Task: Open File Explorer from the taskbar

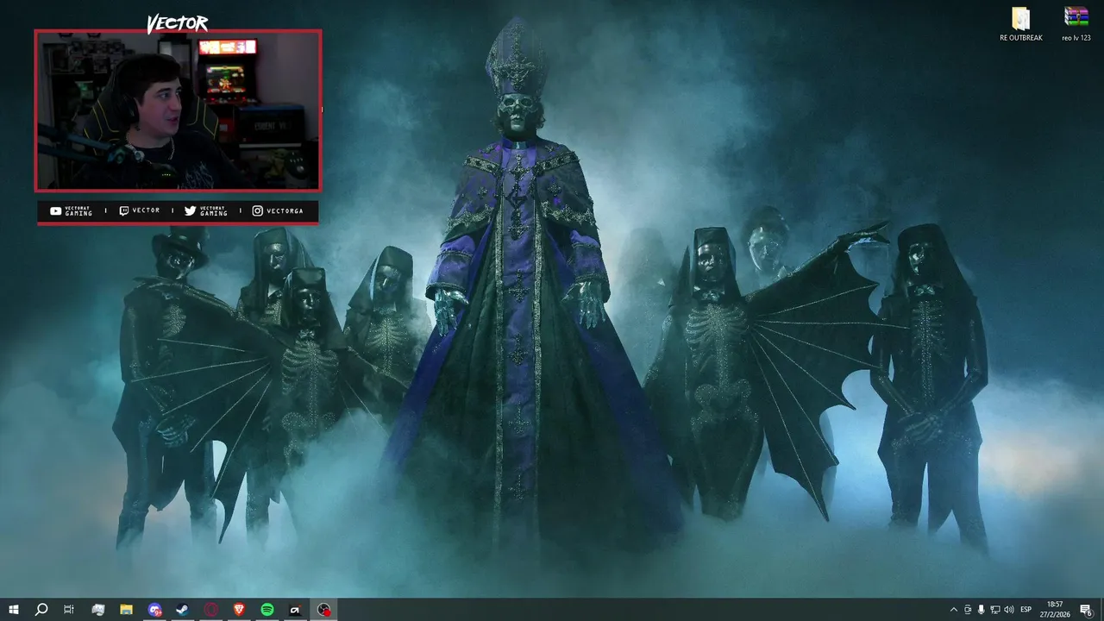Action: coord(126,610)
